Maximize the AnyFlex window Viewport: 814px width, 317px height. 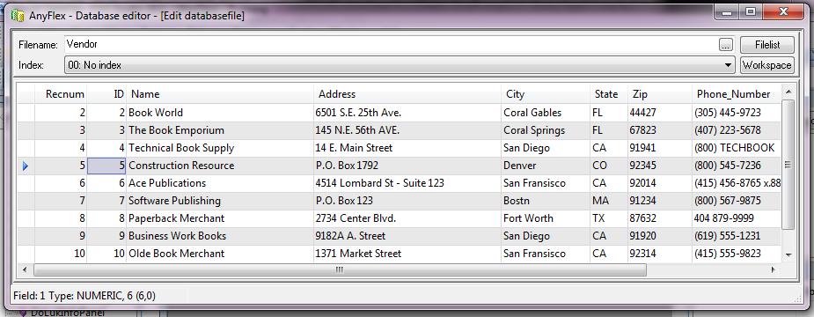[752, 11]
